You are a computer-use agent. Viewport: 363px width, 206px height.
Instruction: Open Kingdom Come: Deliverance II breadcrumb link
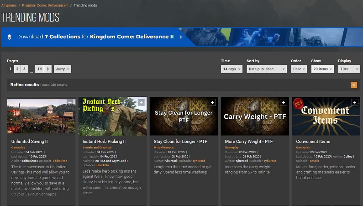pyautogui.click(x=45, y=5)
